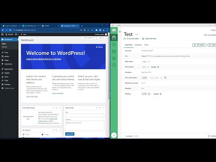Switch to the Tools tab in Local
Viewport: 216px width, 162px height.
146,45
